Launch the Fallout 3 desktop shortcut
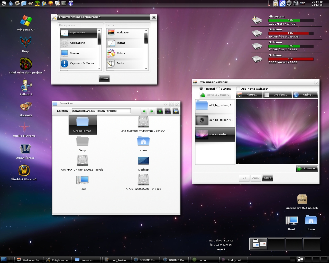 coord(26,86)
